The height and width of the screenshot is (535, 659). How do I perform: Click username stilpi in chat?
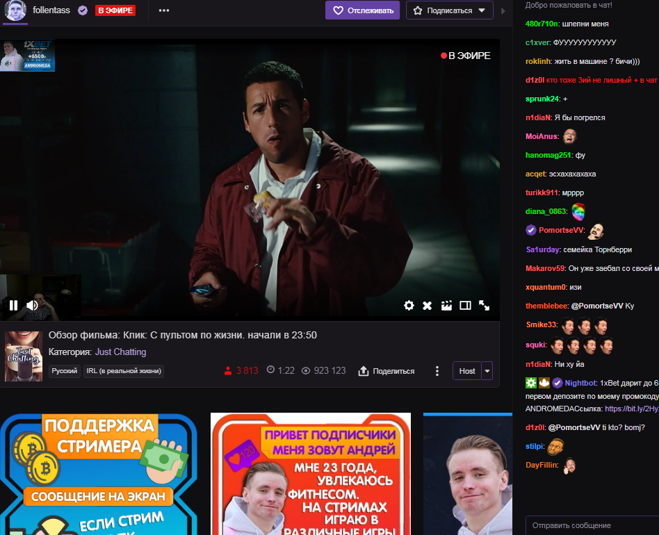[x=535, y=446]
